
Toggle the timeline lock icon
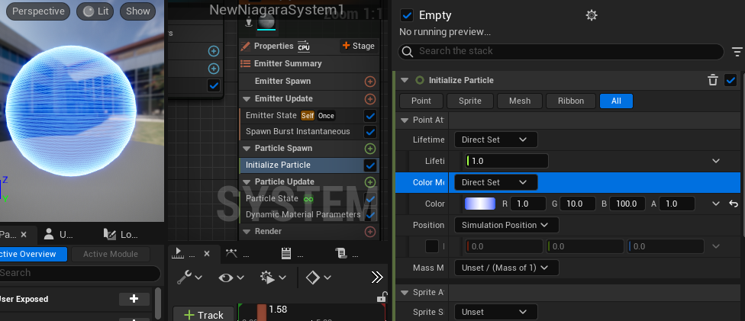pos(382,297)
